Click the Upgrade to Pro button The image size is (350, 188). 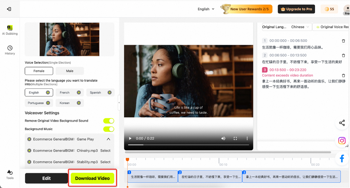click(297, 9)
